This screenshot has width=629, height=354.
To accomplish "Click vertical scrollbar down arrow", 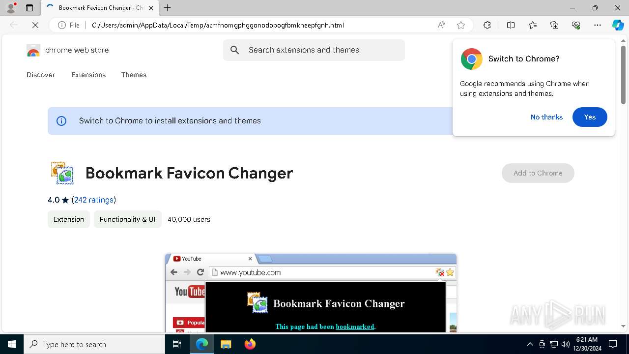I will (623, 326).
